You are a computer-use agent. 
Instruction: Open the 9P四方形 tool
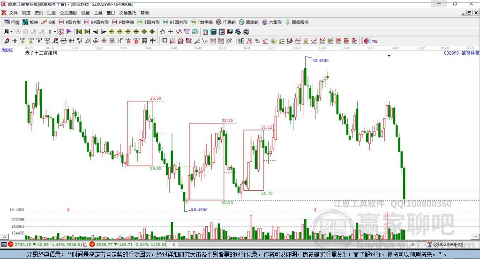97,22
